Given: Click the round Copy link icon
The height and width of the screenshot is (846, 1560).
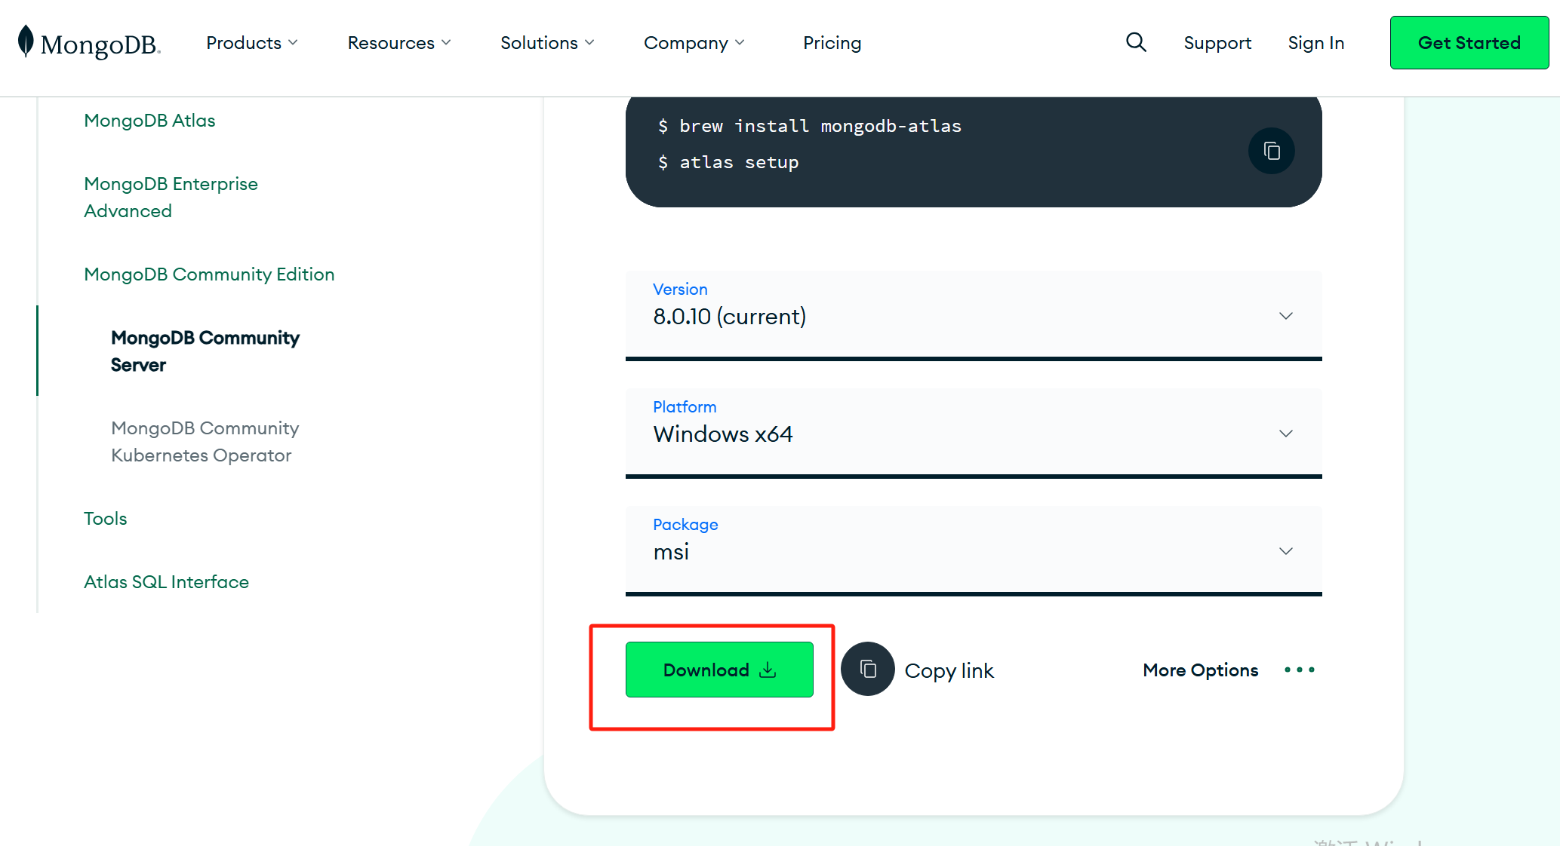Looking at the screenshot, I should pyautogui.click(x=868, y=670).
